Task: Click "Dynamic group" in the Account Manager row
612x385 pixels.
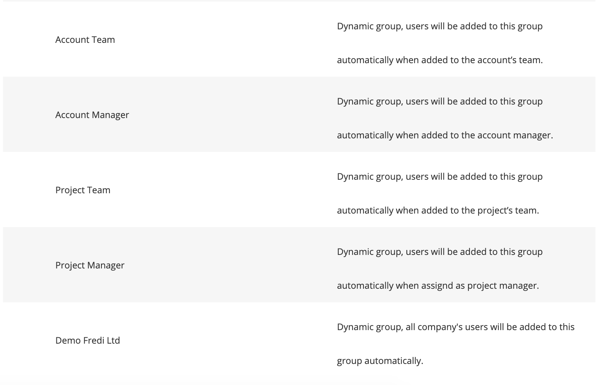Action: (369, 102)
